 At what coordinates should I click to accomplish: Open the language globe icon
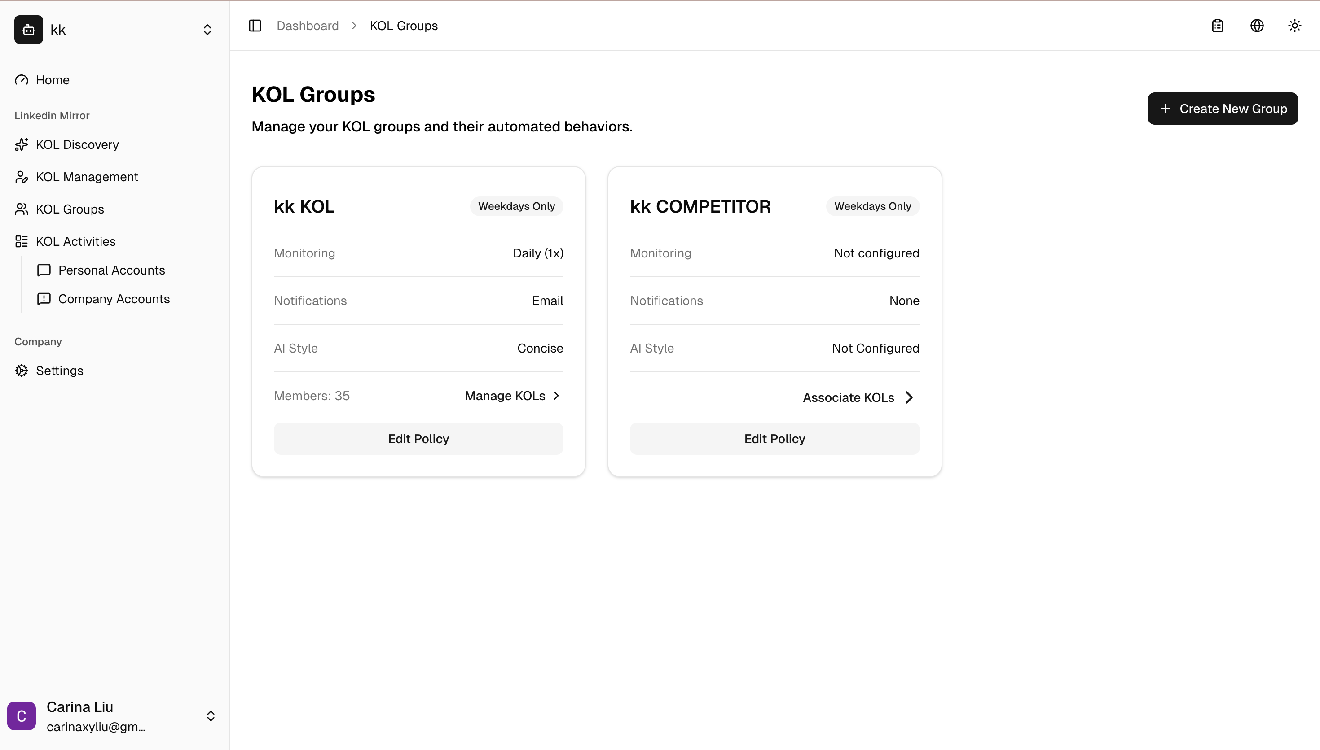[x=1257, y=26]
